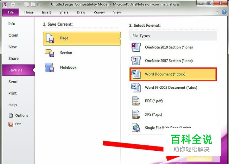Switch to the Draw tab
Viewport: 229px width, 164px height.
(x=81, y=12)
